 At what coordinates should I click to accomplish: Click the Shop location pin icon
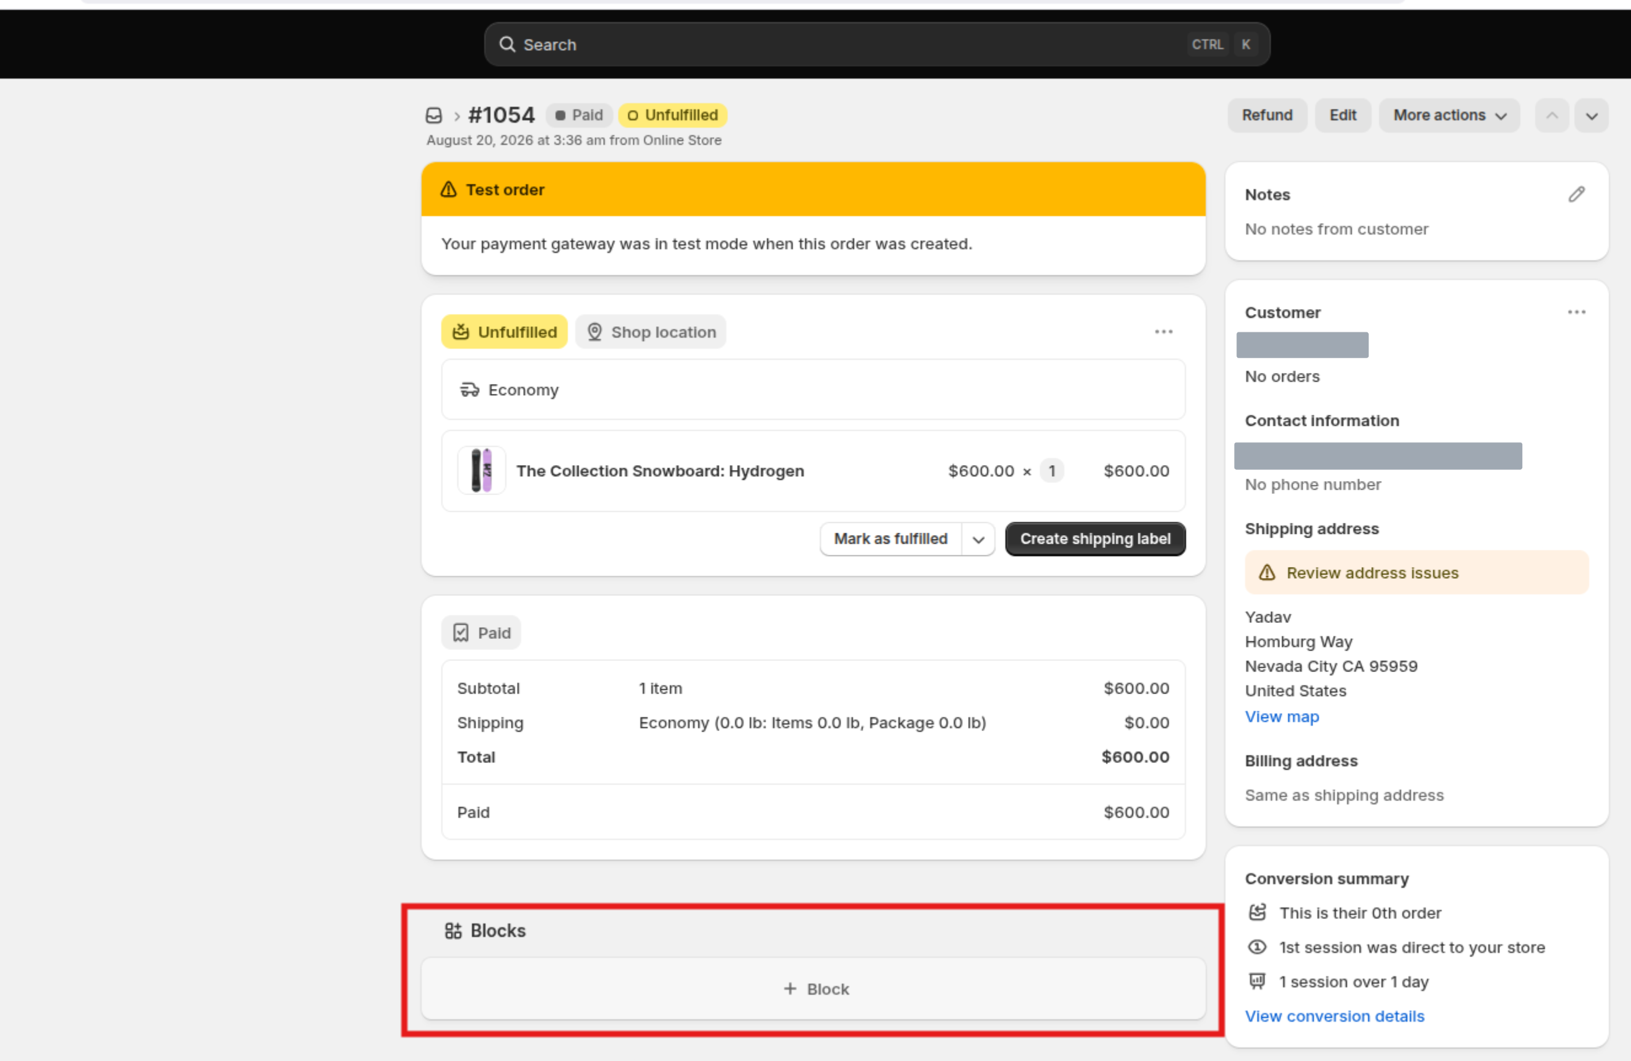(594, 332)
